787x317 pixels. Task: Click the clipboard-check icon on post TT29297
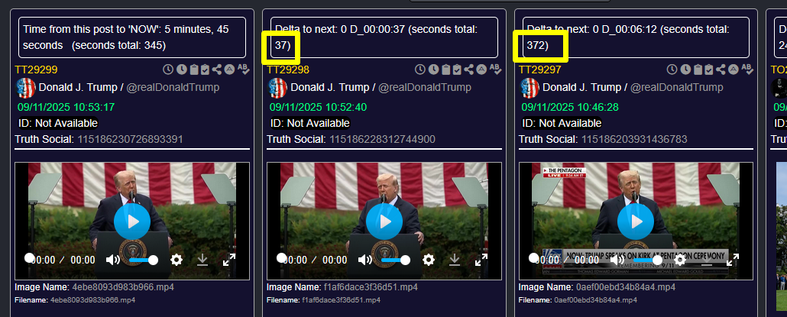pyautogui.click(x=709, y=70)
